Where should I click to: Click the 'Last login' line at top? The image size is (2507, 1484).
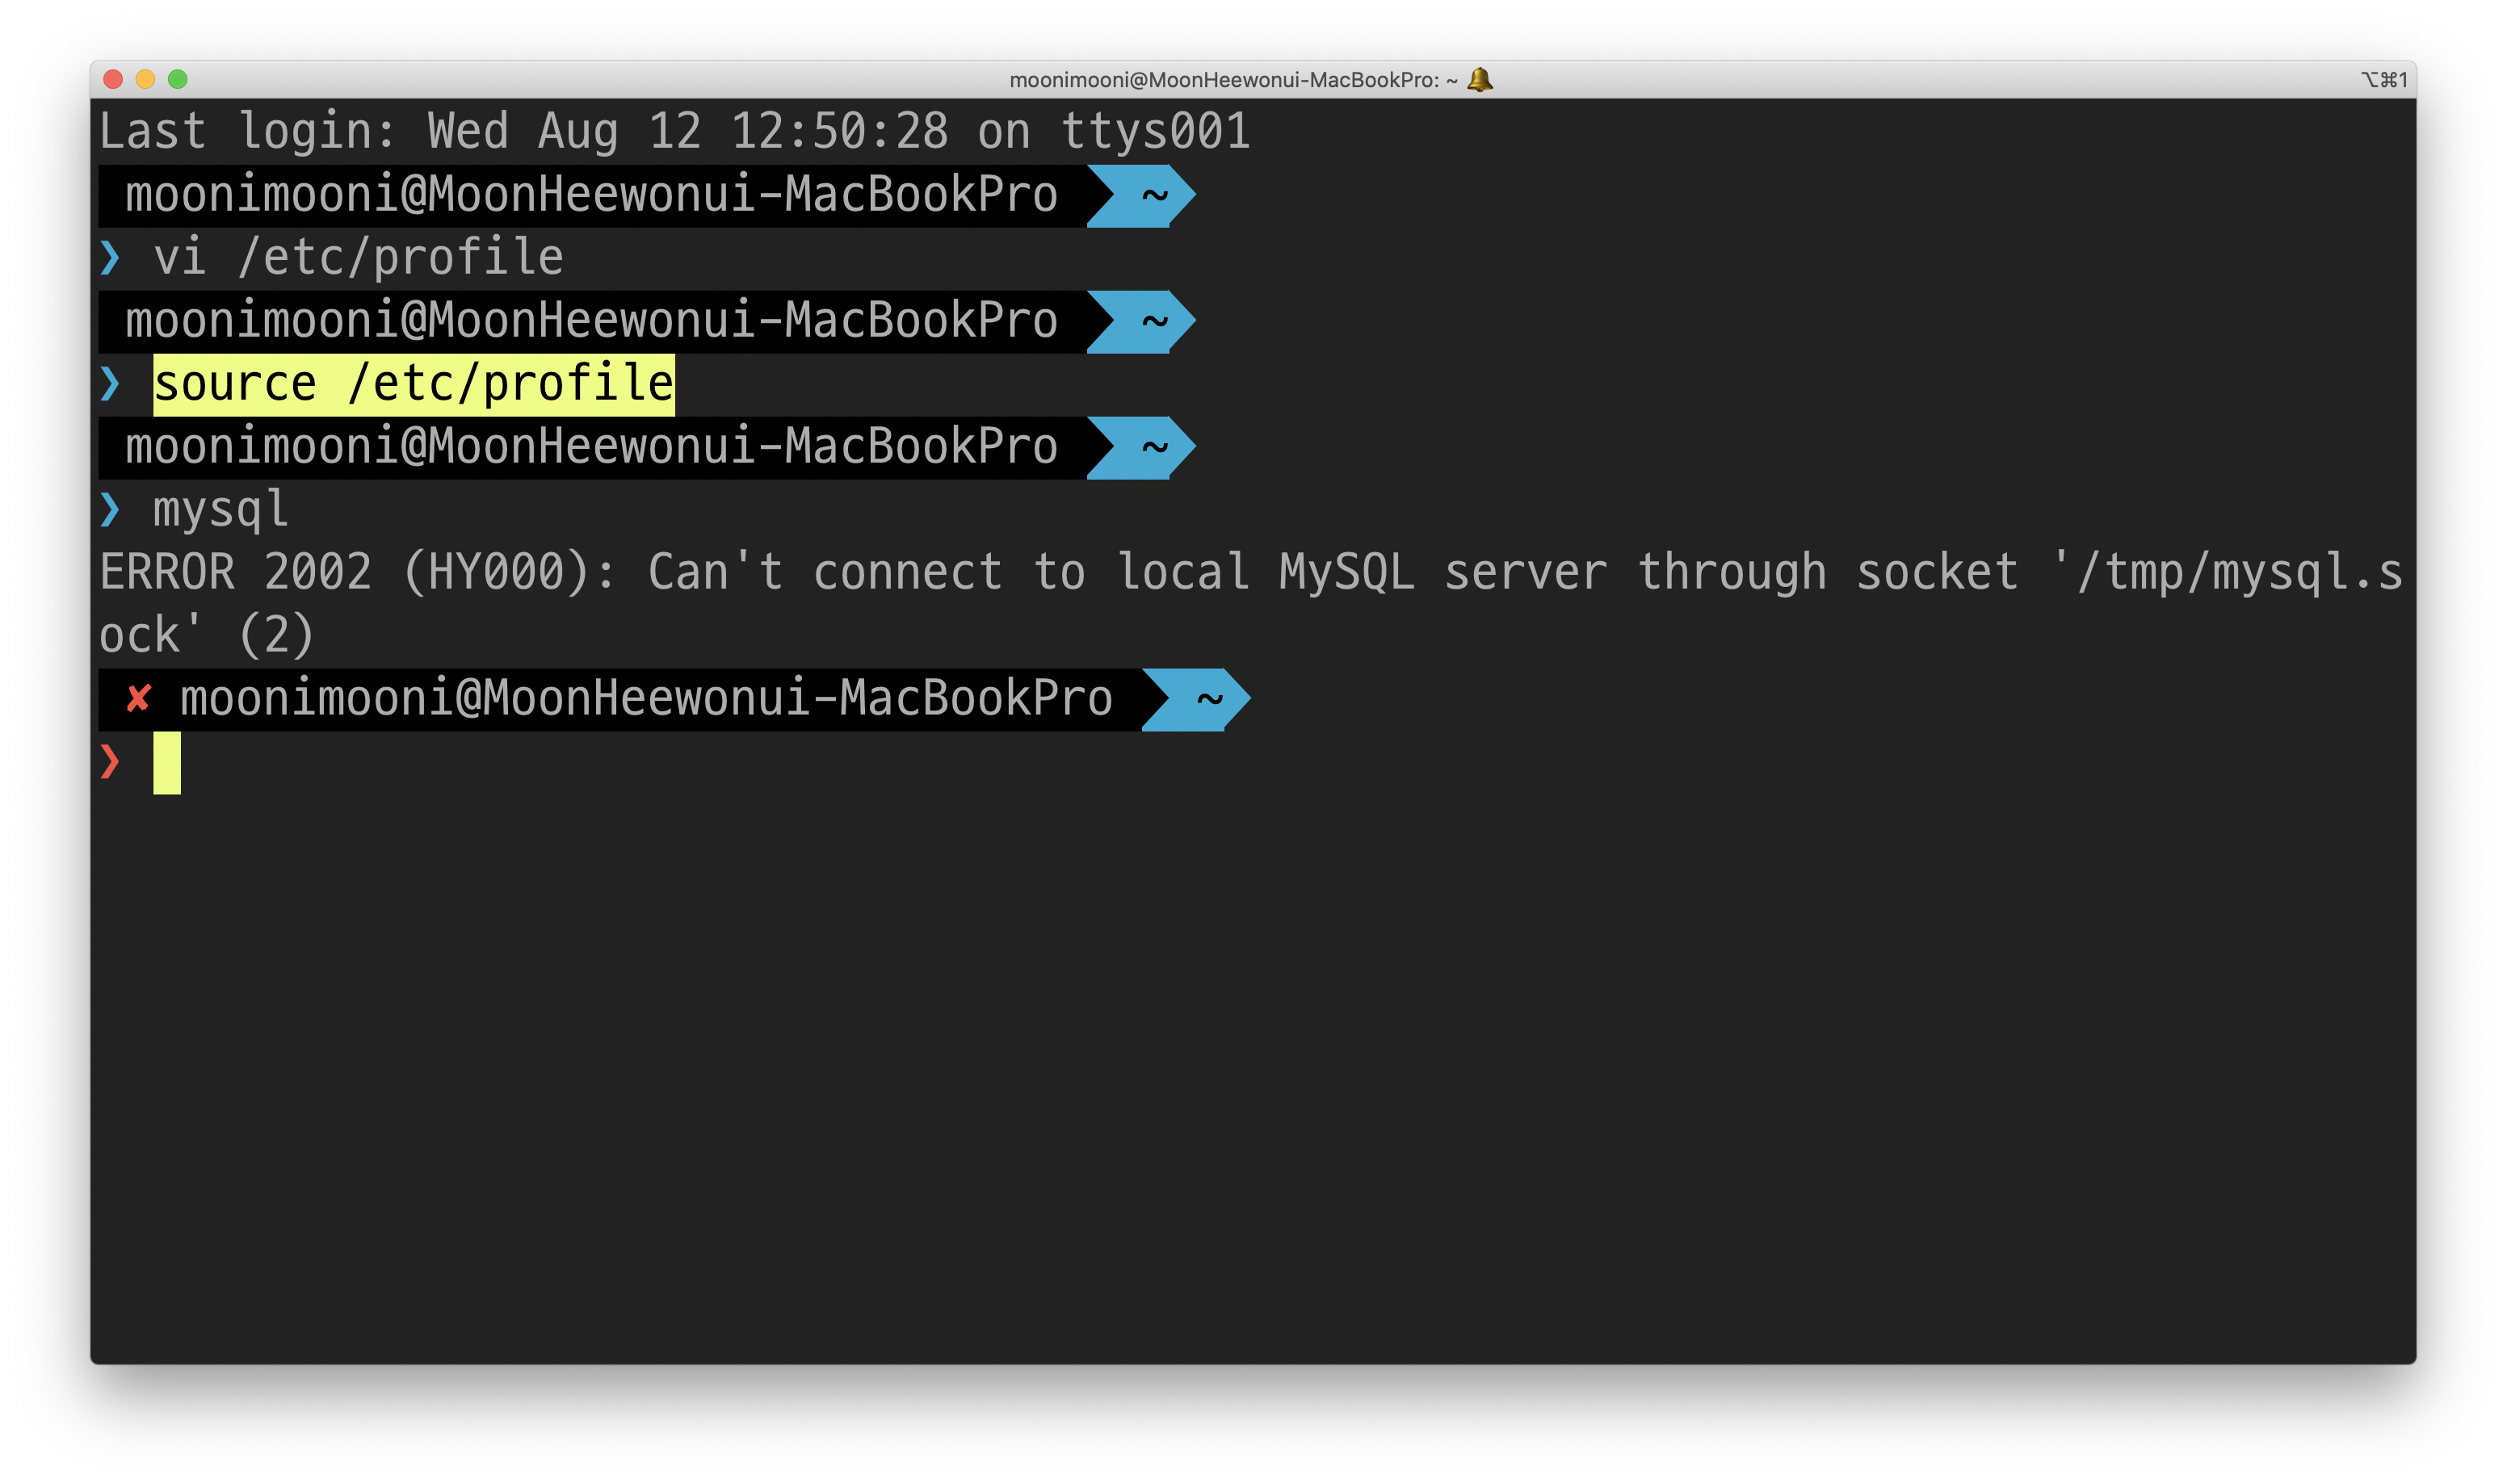674,132
